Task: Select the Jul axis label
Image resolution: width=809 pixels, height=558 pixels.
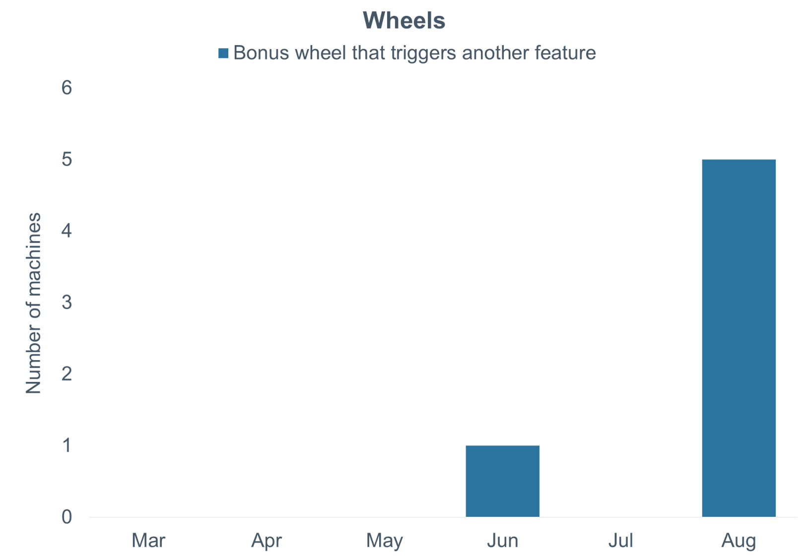Action: tap(620, 541)
